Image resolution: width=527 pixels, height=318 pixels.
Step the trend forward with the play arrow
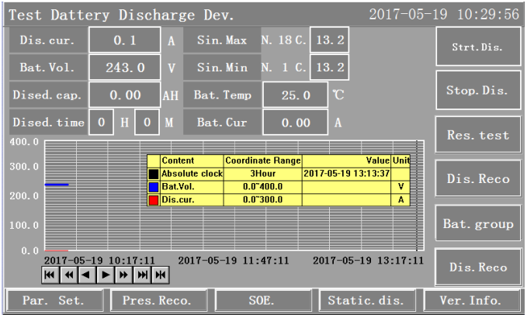tap(105, 275)
